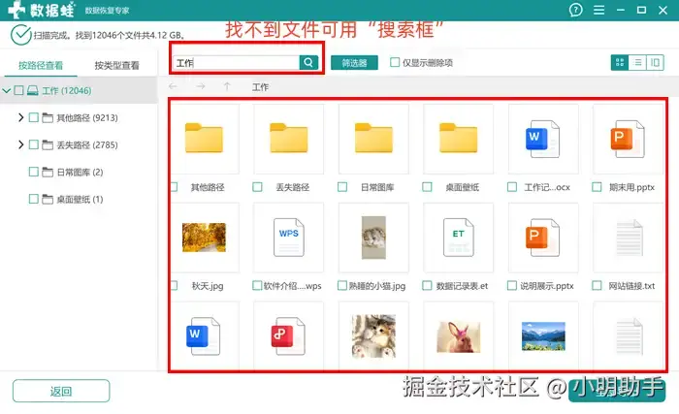
Task: Go back with the left arrow
Action: (173, 86)
